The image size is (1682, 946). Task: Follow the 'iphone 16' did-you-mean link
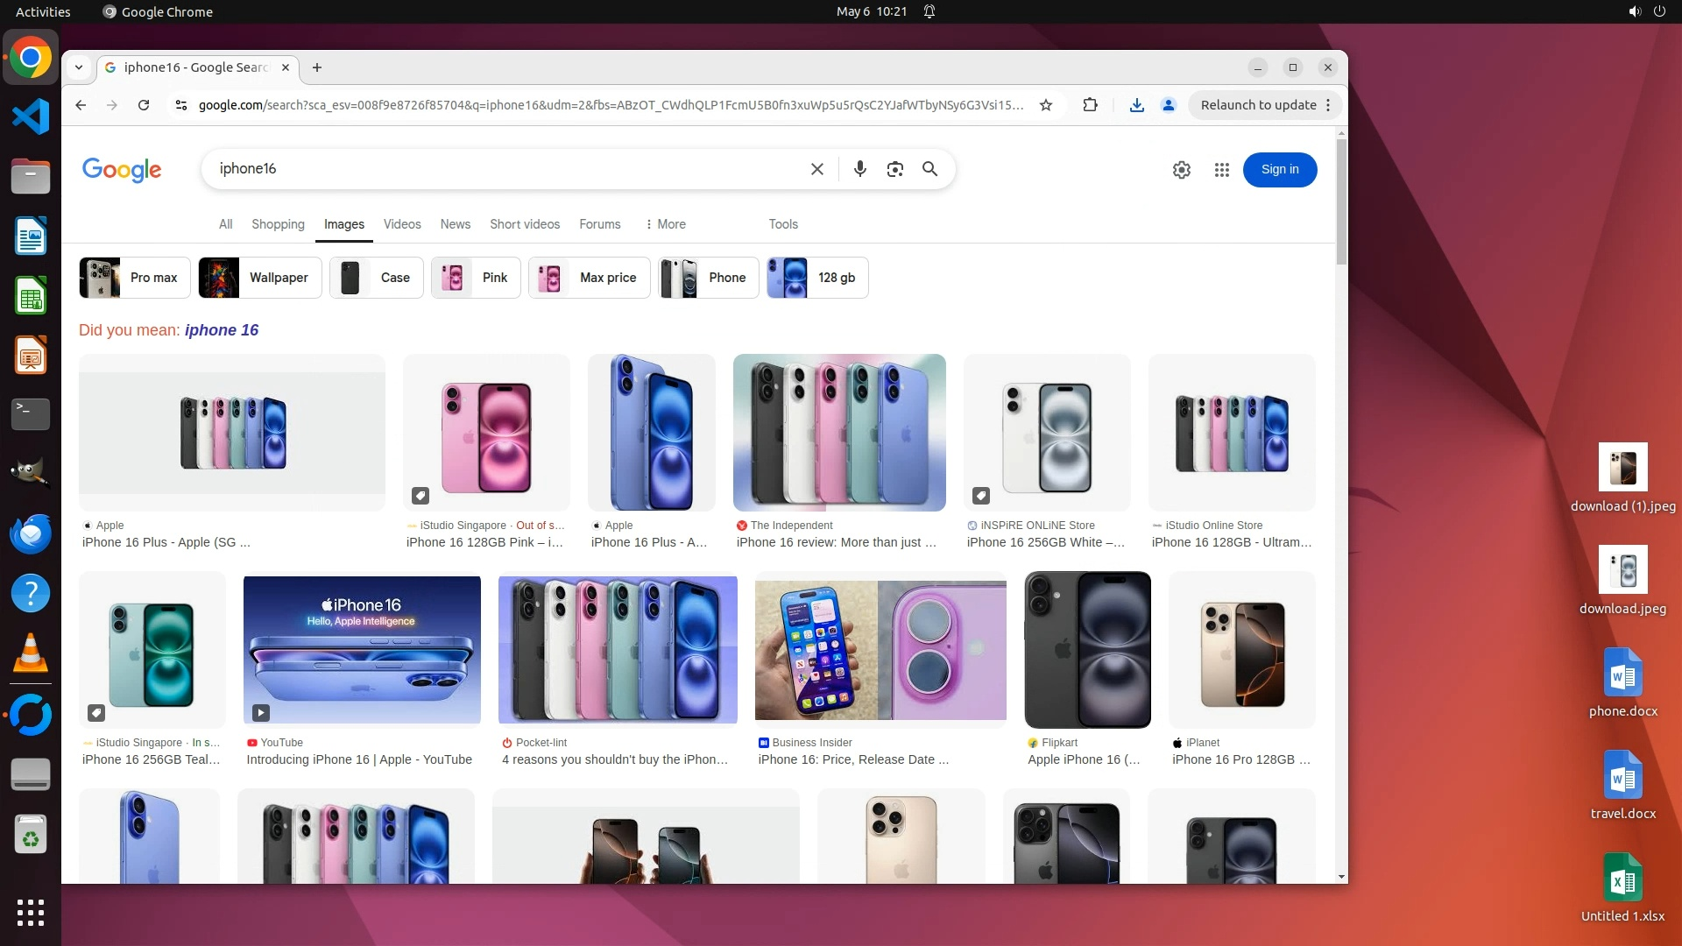point(222,330)
